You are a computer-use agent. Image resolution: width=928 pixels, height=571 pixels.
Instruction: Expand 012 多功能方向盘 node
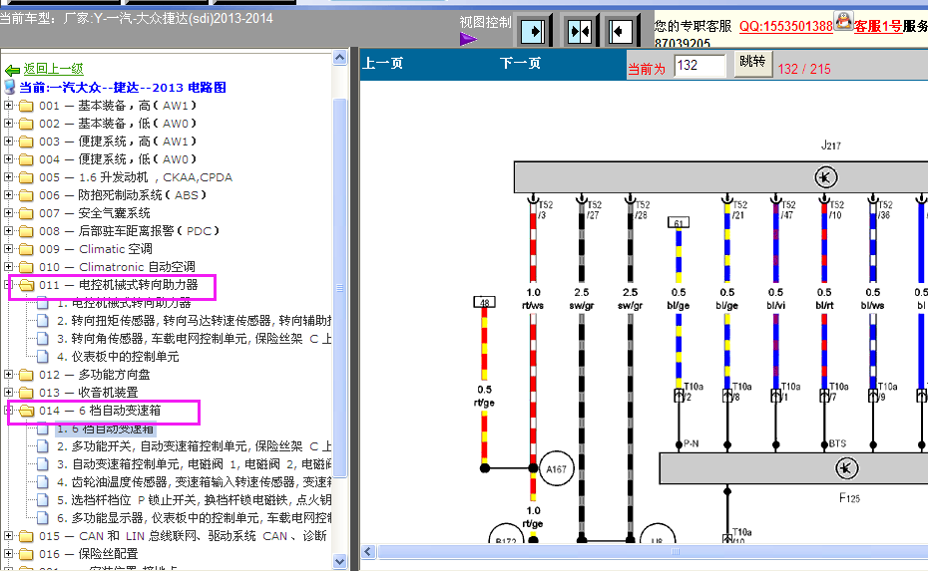(x=8, y=374)
